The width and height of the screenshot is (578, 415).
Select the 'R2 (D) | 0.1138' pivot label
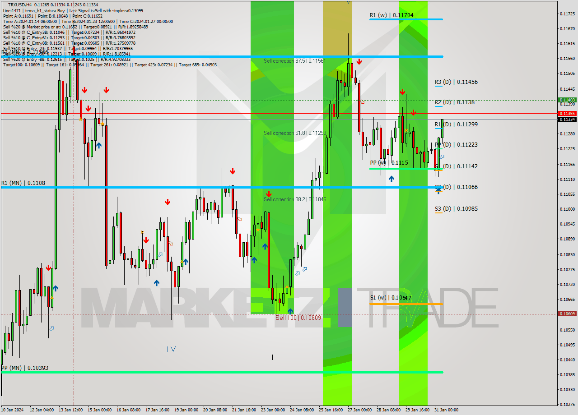pyautogui.click(x=454, y=102)
